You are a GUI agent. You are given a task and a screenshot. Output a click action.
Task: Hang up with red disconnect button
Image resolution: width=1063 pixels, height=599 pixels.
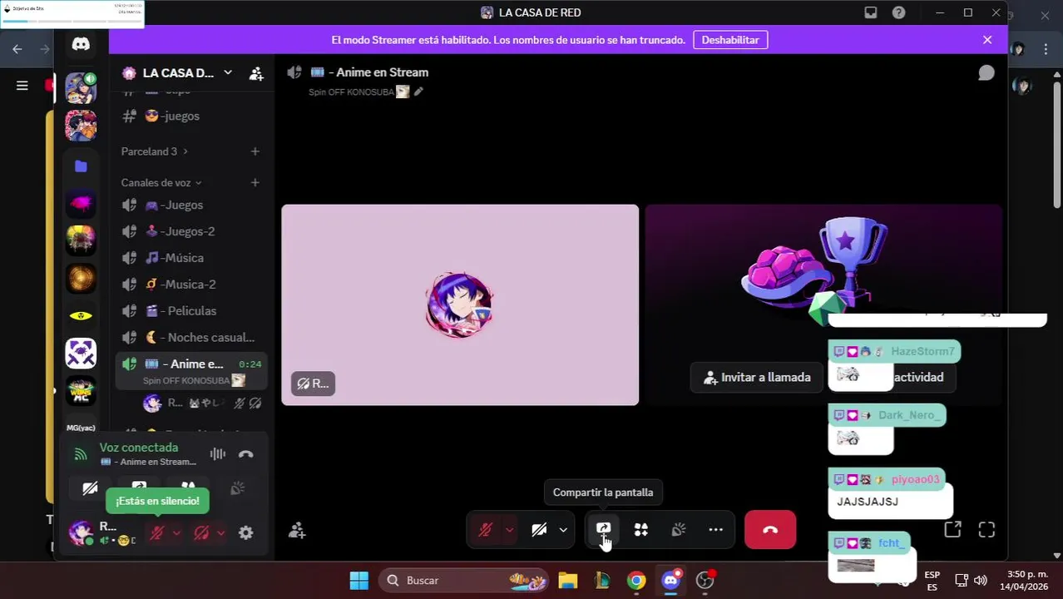coord(770,529)
